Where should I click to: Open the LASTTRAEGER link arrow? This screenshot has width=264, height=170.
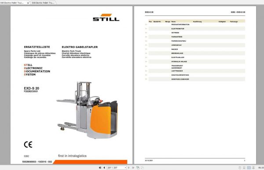[x=146, y=71]
